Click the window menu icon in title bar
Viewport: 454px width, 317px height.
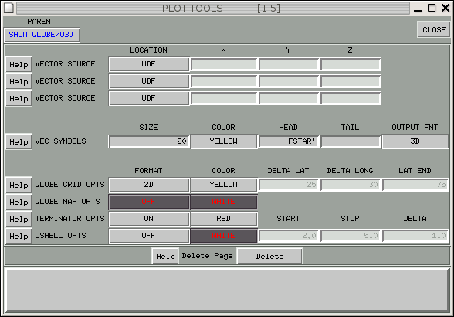click(x=8, y=9)
